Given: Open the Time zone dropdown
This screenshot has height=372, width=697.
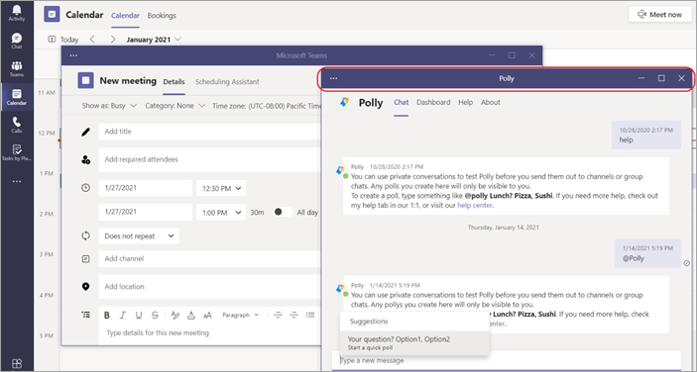Looking at the screenshot, I should click(x=267, y=106).
